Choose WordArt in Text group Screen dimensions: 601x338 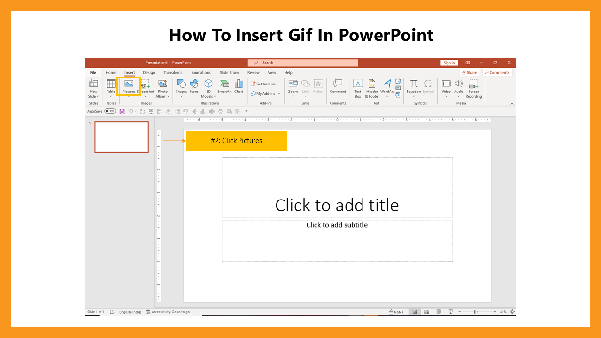coord(387,88)
